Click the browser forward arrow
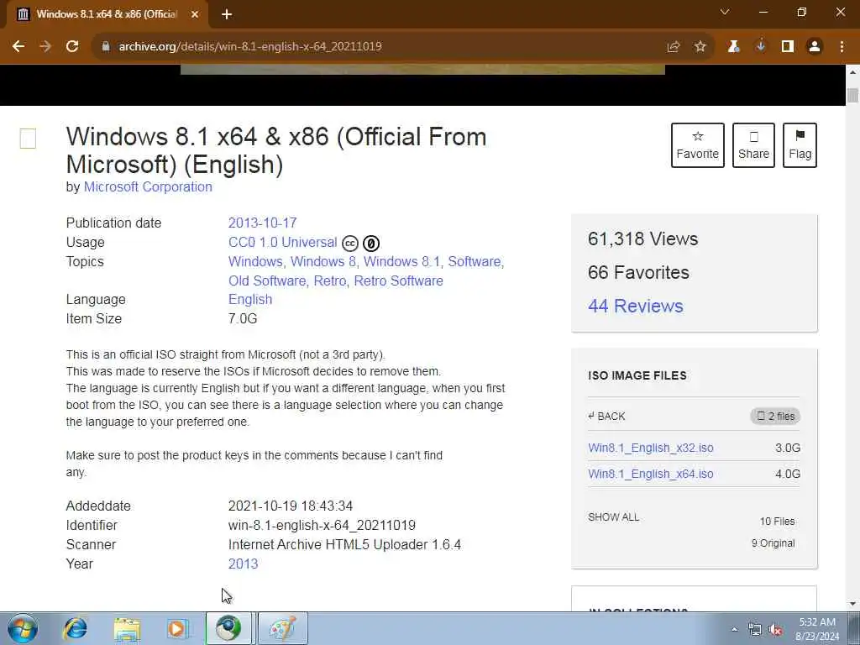 [45, 47]
